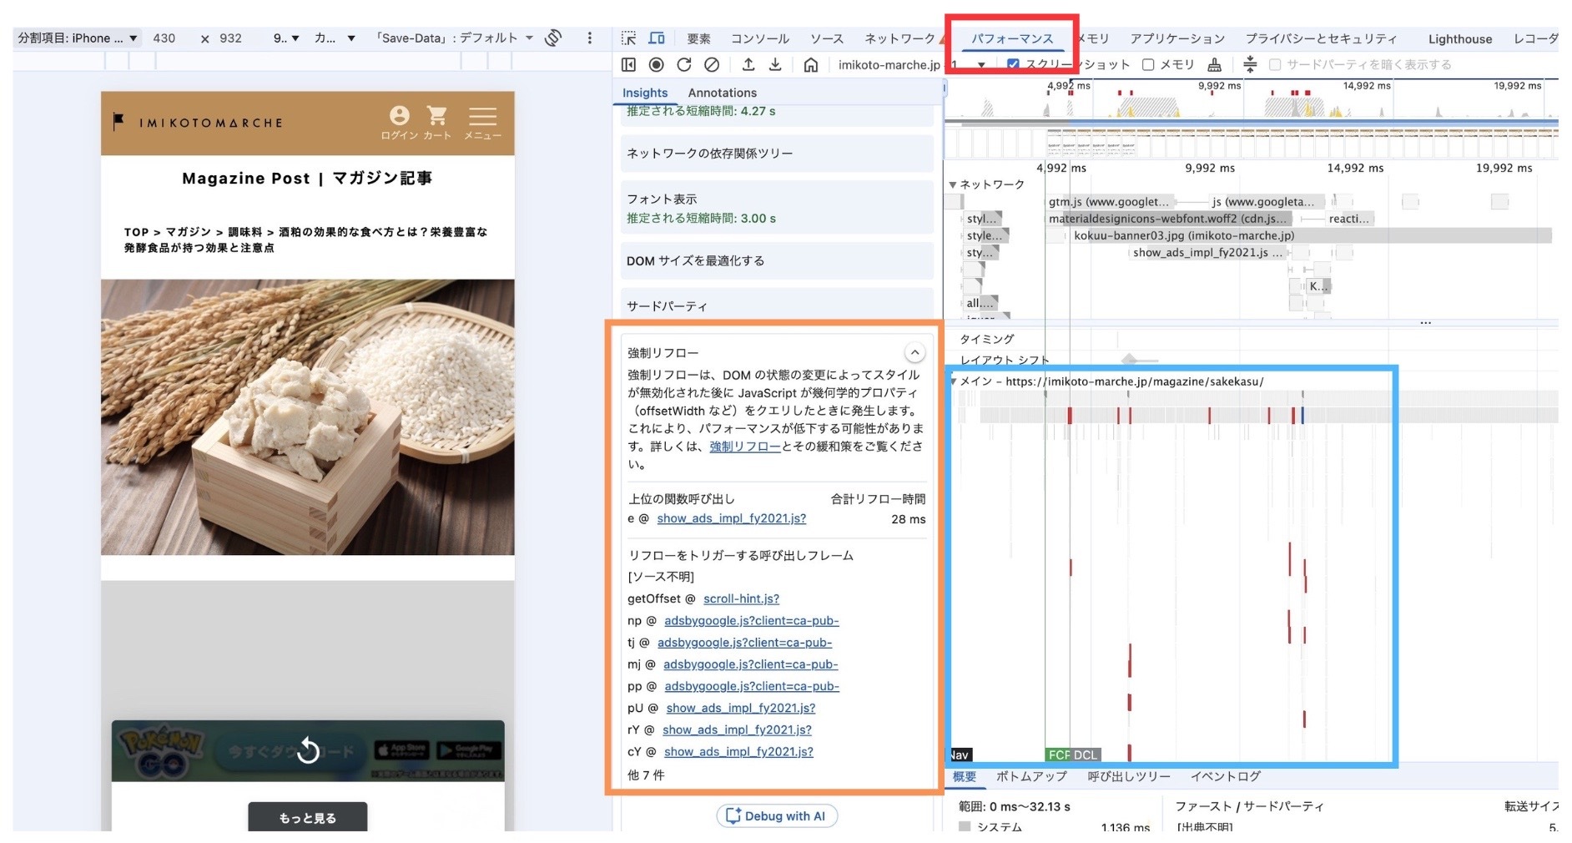The height and width of the screenshot is (843, 1572).
Task: Click the inspect element selector icon
Action: click(629, 38)
